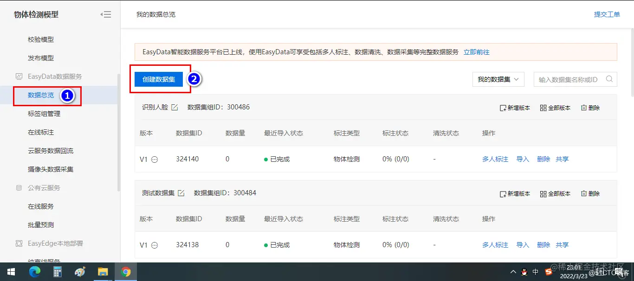Click the search magnifier icon in dataset search

coord(608,79)
